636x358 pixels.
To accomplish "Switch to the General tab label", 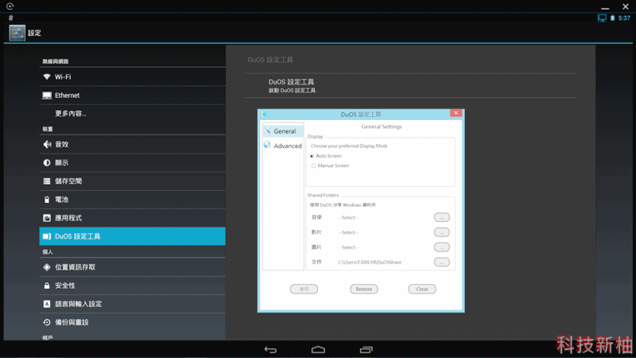I will (x=285, y=131).
